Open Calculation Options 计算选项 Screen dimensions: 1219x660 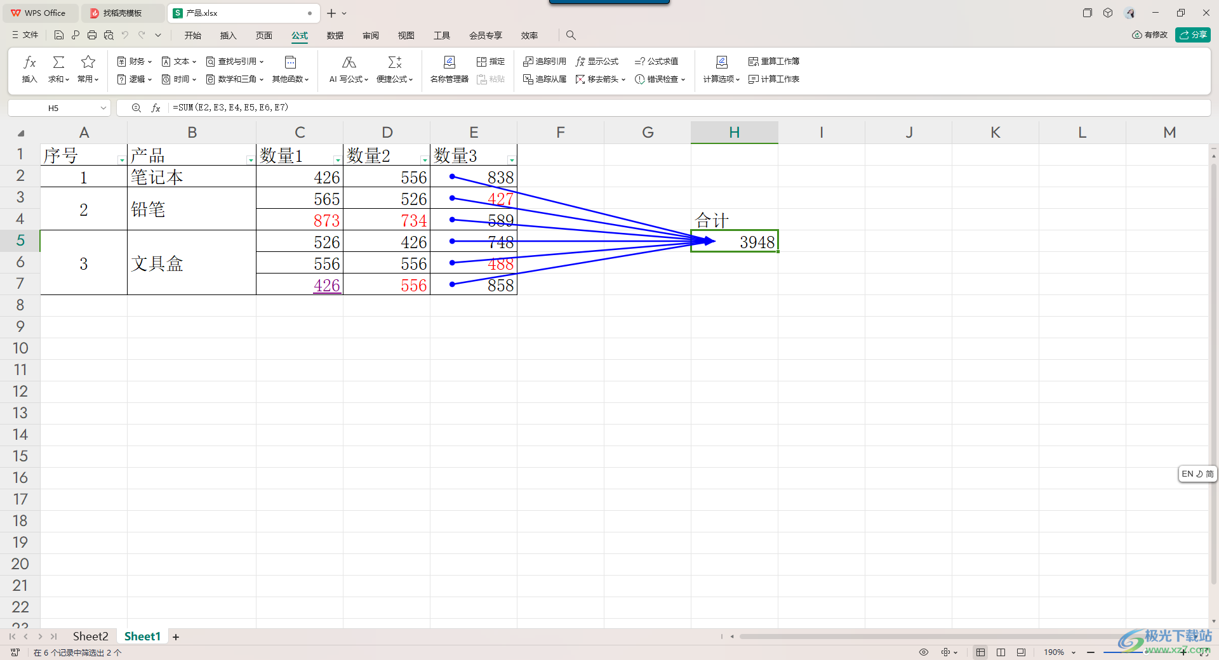pyautogui.click(x=721, y=69)
